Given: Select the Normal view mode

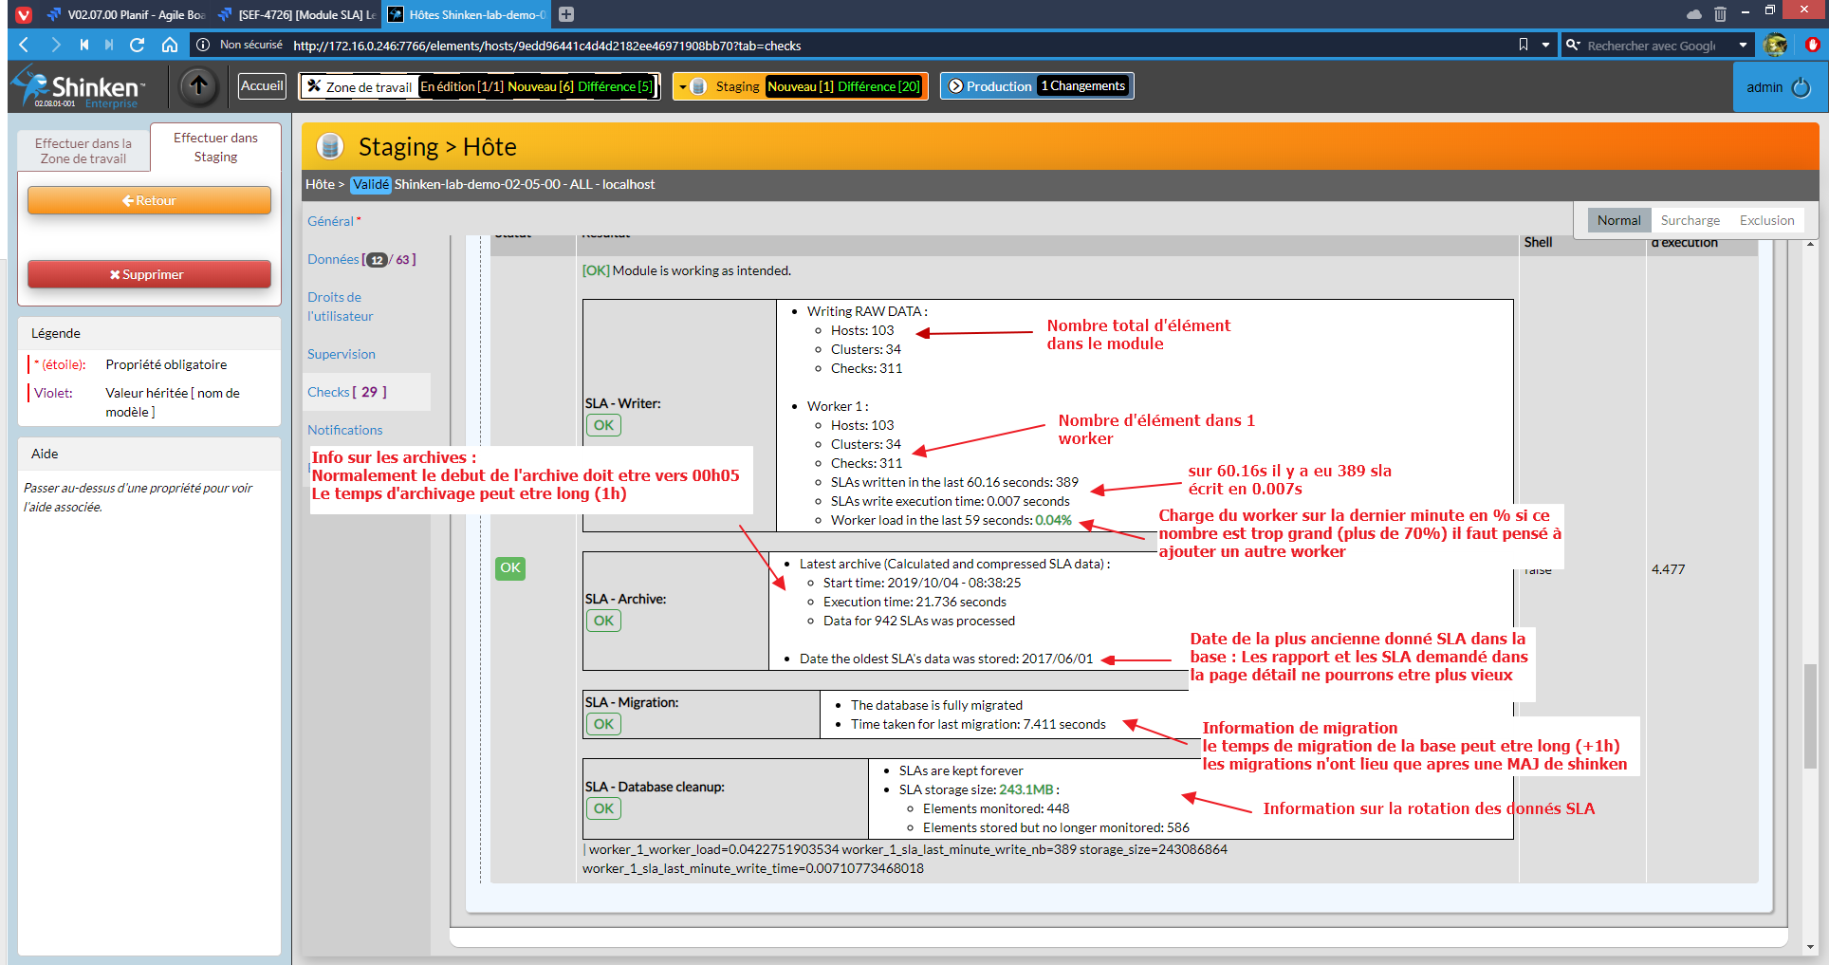Looking at the screenshot, I should tap(1618, 220).
